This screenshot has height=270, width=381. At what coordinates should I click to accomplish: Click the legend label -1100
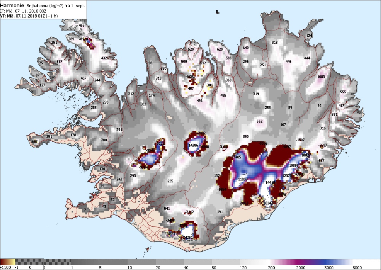pos(5,268)
